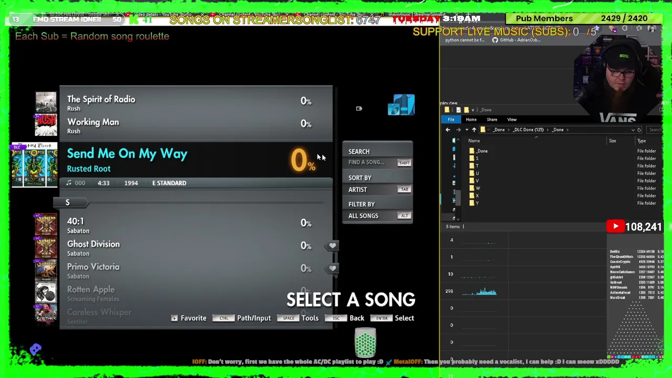This screenshot has width=672, height=378.
Task: Select The Spirit of Radio song
Action: point(196,102)
